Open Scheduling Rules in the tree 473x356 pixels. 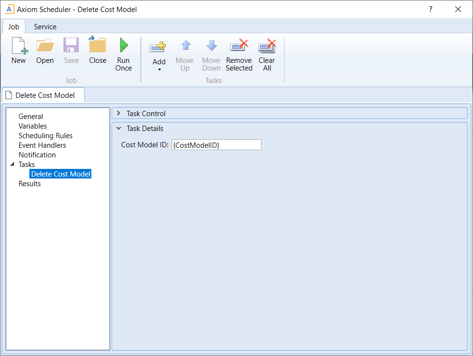click(x=46, y=135)
